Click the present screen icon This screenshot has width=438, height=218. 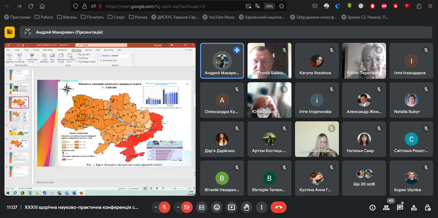(231, 207)
